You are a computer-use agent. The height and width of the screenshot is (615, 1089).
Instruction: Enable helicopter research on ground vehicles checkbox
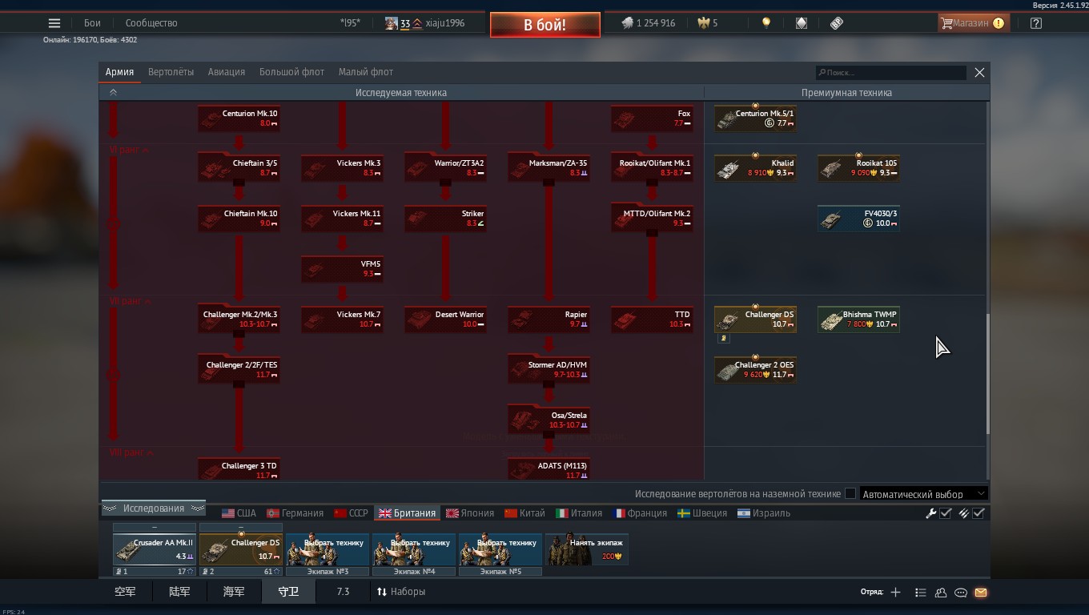pos(850,494)
